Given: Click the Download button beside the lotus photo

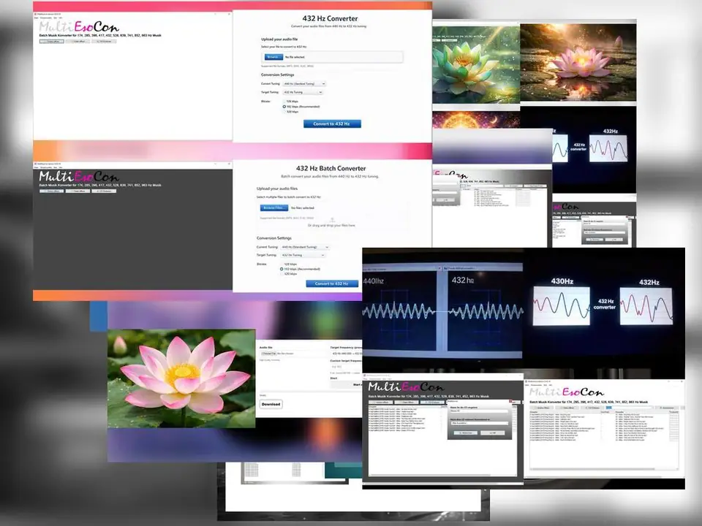Looking at the screenshot, I should [x=271, y=404].
